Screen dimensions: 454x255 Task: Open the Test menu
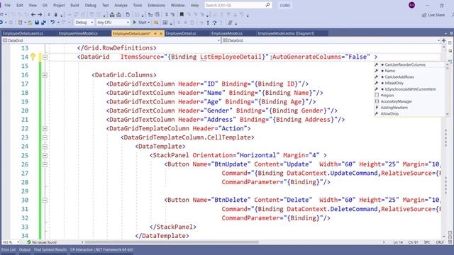106,5
